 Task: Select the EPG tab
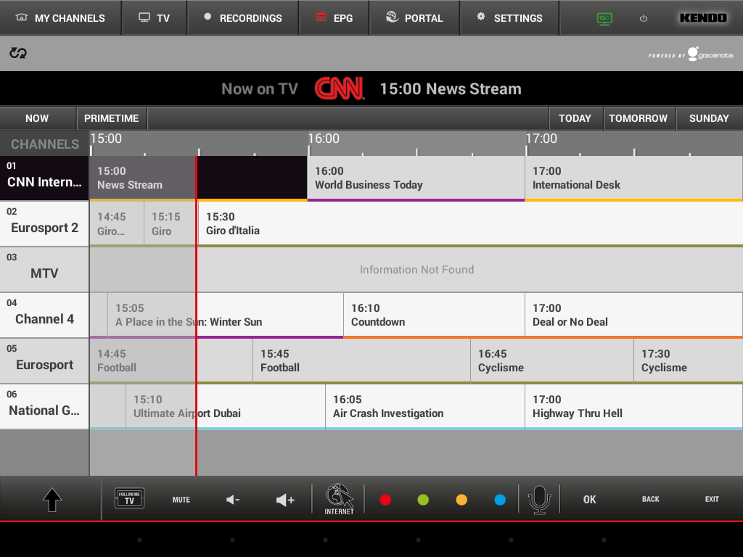tap(334, 18)
